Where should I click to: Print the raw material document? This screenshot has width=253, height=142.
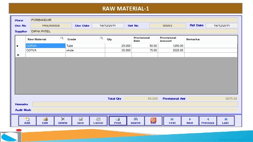[118, 121]
